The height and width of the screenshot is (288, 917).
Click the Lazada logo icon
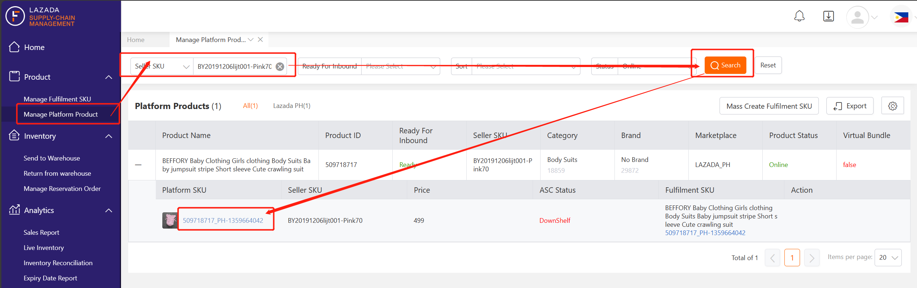15,16
